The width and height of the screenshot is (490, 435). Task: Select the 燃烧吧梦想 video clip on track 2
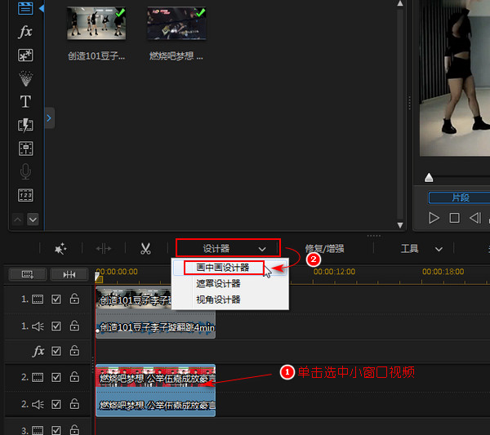point(156,377)
